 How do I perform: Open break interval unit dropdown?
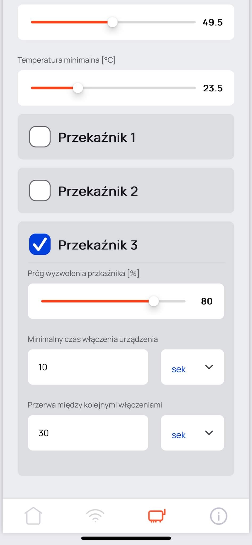point(192,433)
